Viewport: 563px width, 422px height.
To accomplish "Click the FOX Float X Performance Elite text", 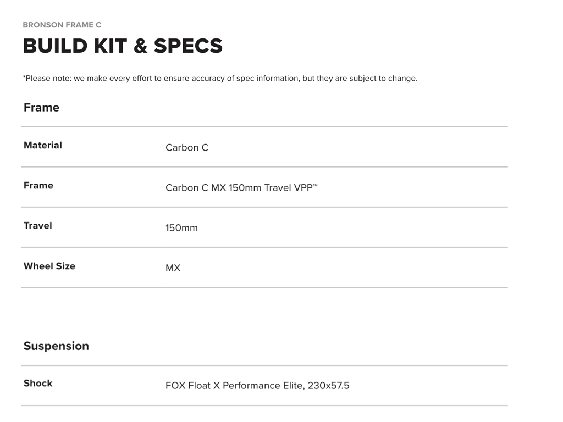I will 234,386.
